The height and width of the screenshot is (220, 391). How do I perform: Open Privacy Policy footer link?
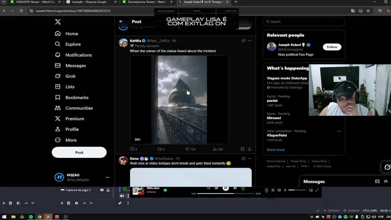coord(298,161)
